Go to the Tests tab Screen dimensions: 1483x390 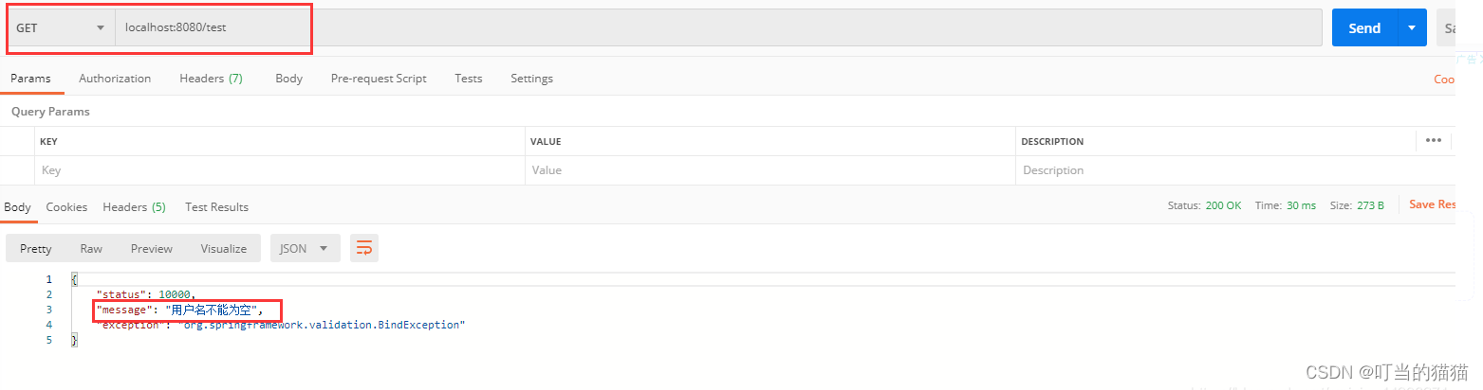pos(468,79)
